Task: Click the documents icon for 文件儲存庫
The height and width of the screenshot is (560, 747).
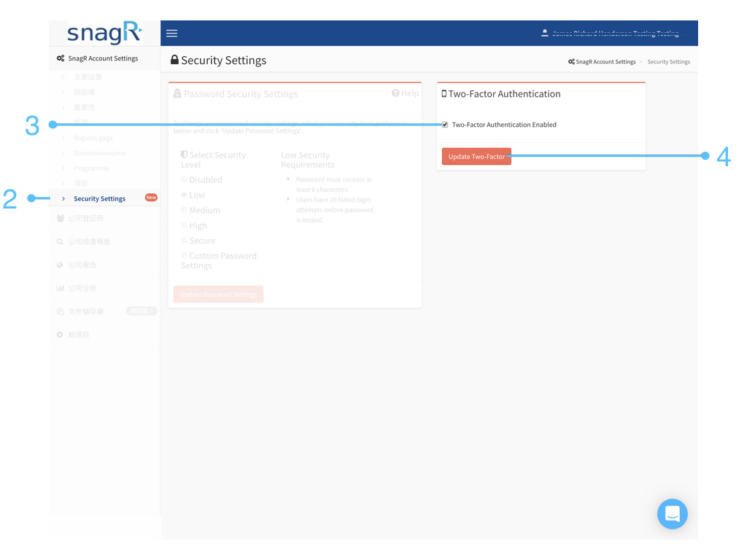Action: coord(61,311)
